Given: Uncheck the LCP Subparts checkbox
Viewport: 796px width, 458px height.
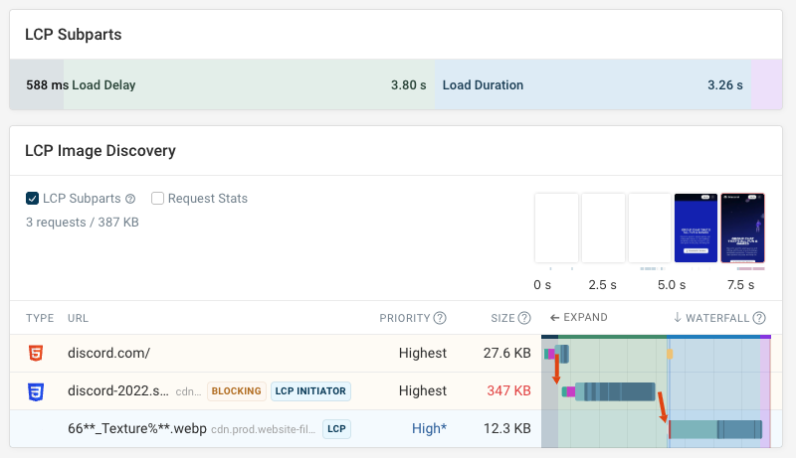Looking at the screenshot, I should coord(32,198).
